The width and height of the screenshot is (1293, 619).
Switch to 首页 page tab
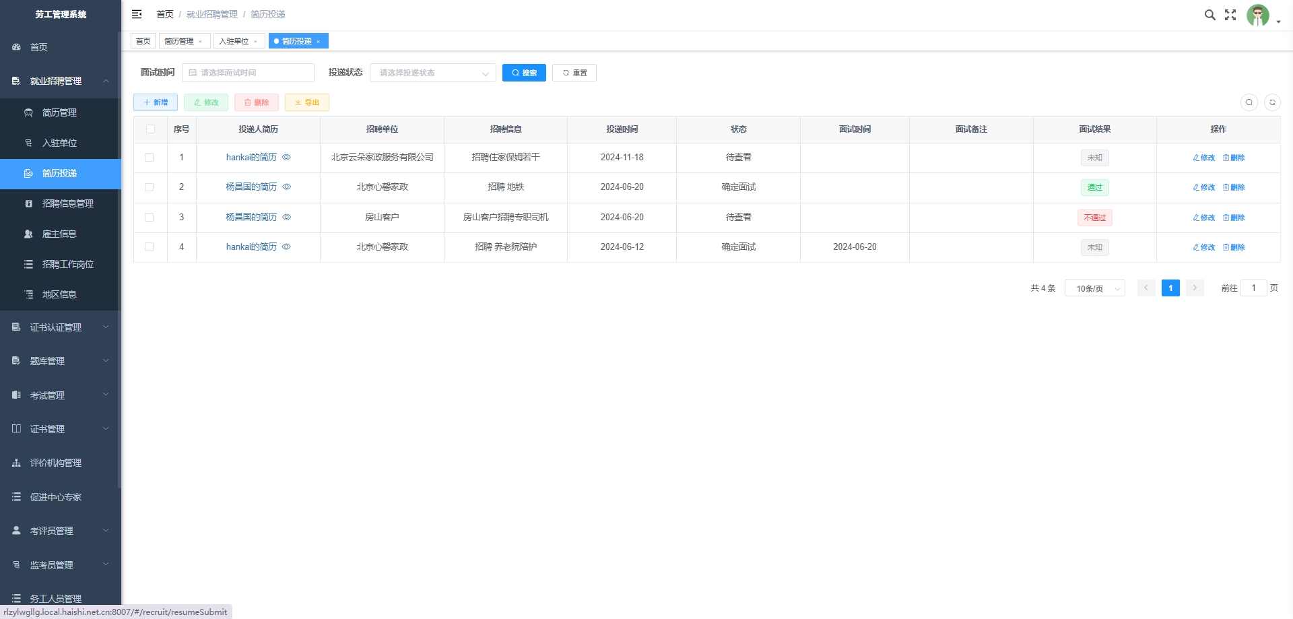pyautogui.click(x=143, y=41)
